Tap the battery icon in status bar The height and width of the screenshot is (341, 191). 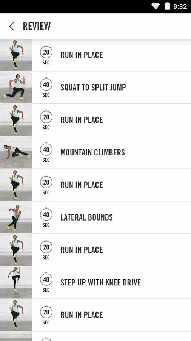click(x=167, y=6)
